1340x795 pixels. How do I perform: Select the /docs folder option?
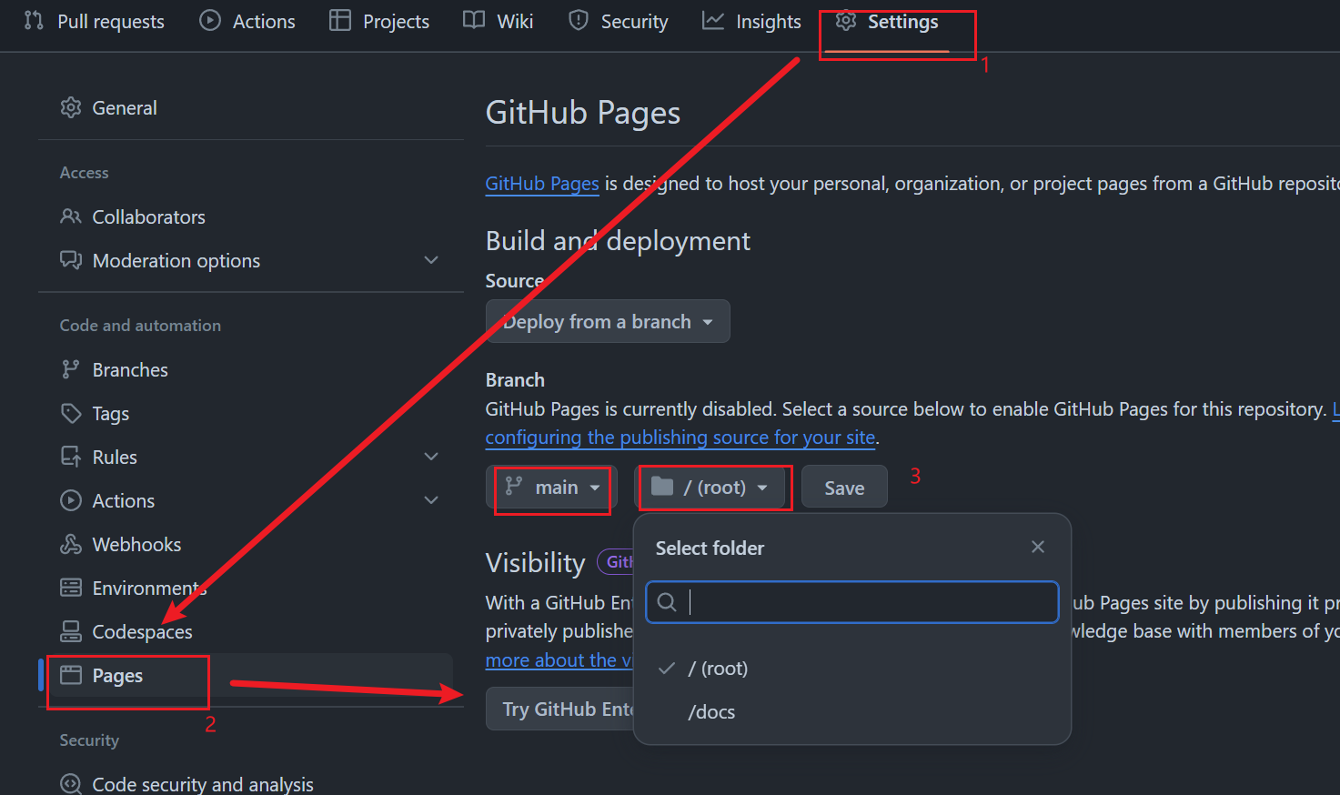(852, 711)
